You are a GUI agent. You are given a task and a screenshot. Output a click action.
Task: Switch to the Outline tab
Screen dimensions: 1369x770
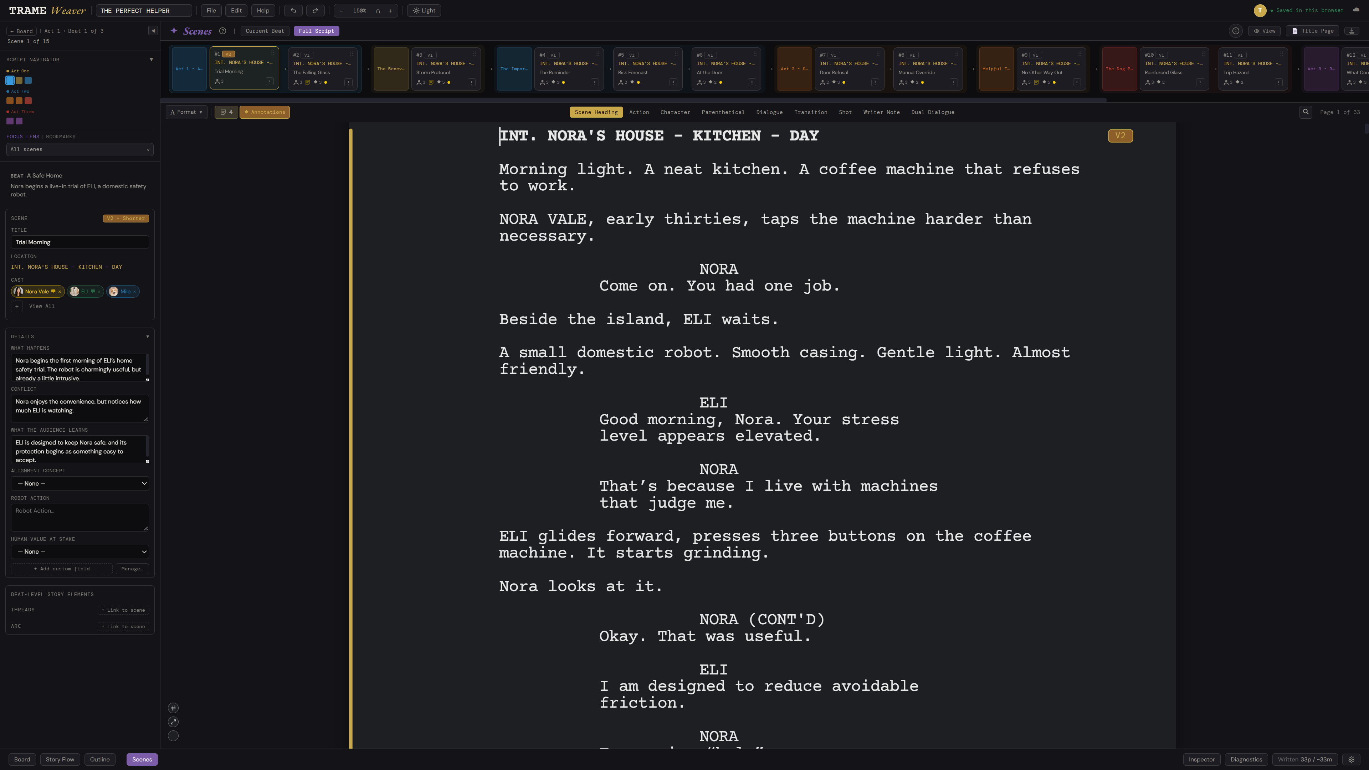(100, 759)
